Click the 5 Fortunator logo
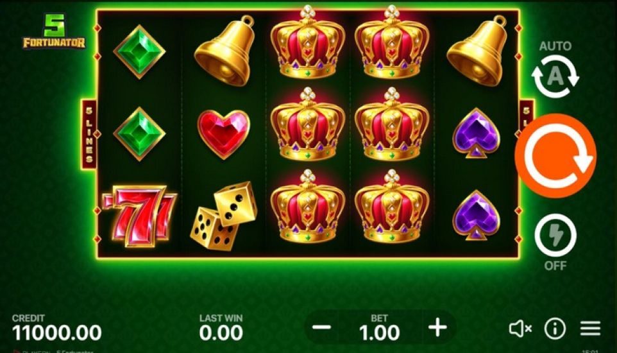The width and height of the screenshot is (617, 353). click(54, 31)
